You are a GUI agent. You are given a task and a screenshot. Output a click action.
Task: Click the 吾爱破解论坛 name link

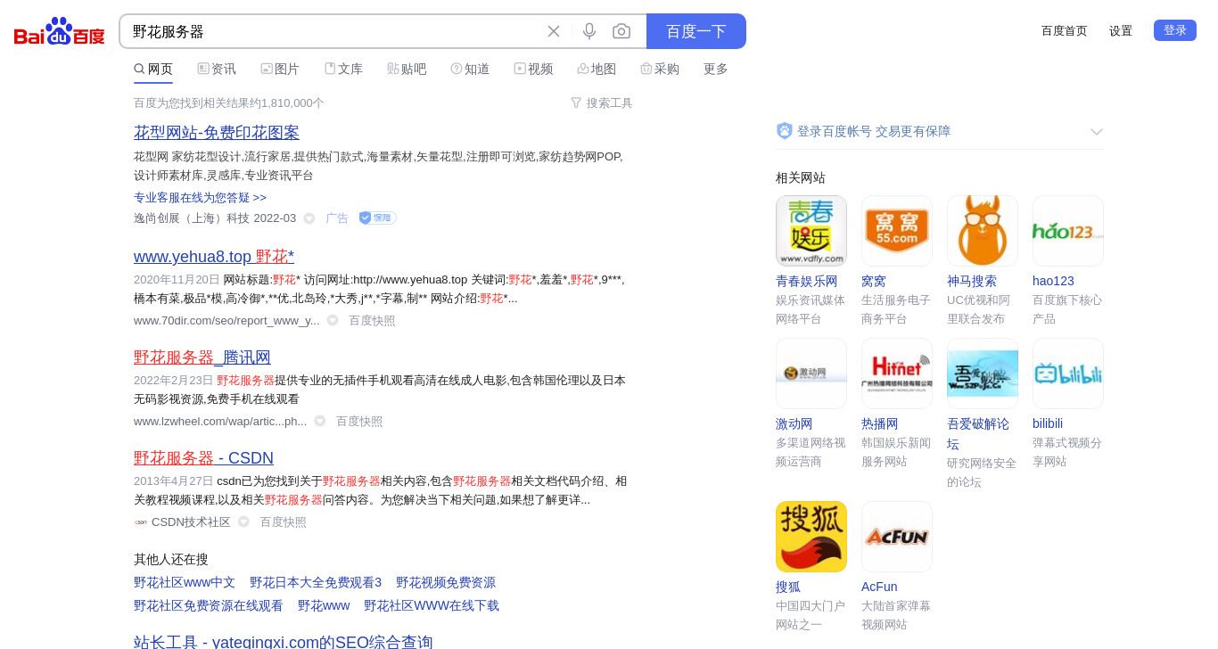978,433
